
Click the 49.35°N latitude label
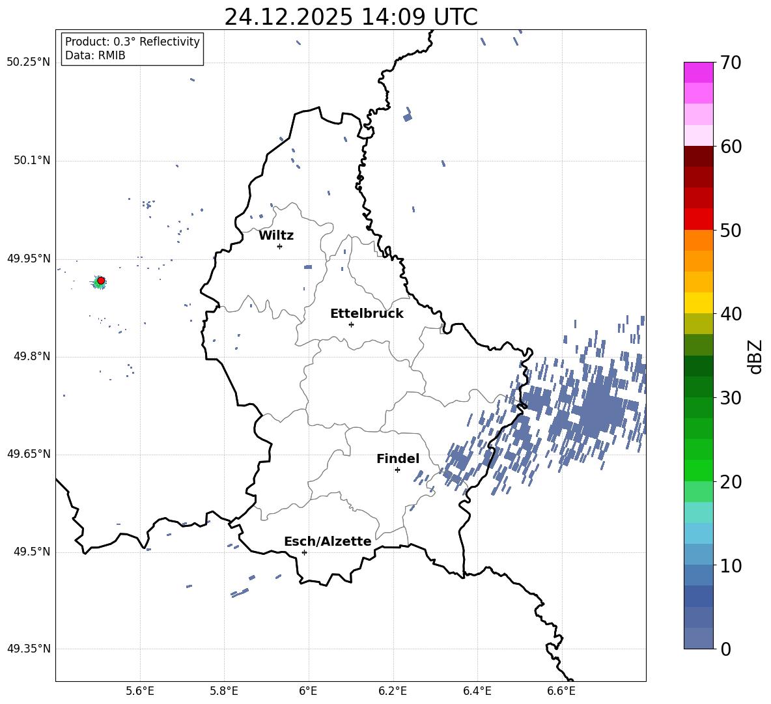pyautogui.click(x=28, y=649)
